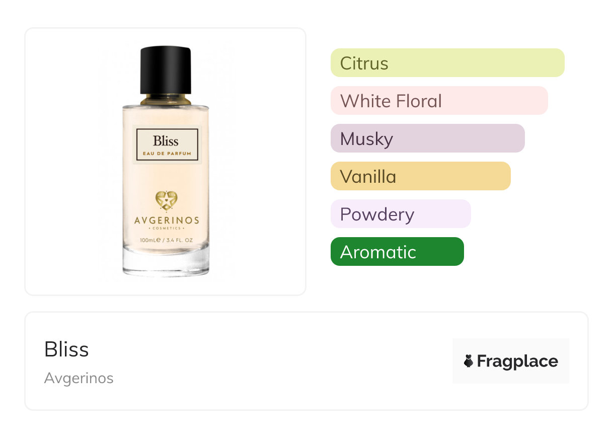The image size is (613, 435).
Task: Open the Bliss fragrance title
Action: pos(66,349)
